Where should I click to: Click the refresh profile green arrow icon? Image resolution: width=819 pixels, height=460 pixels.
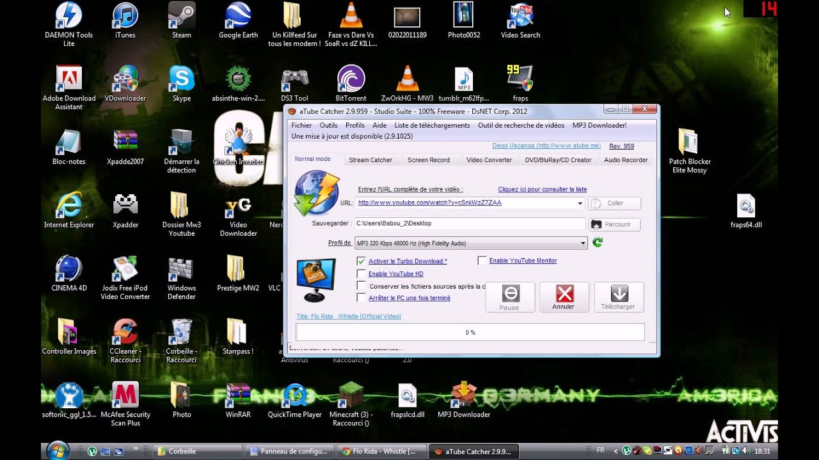(x=598, y=243)
